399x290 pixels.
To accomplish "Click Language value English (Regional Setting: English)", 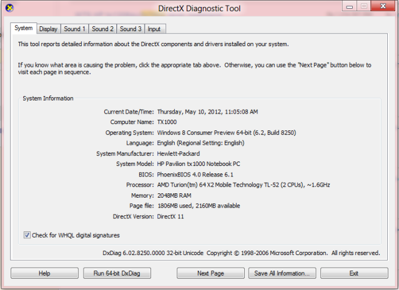I will pos(200,143).
